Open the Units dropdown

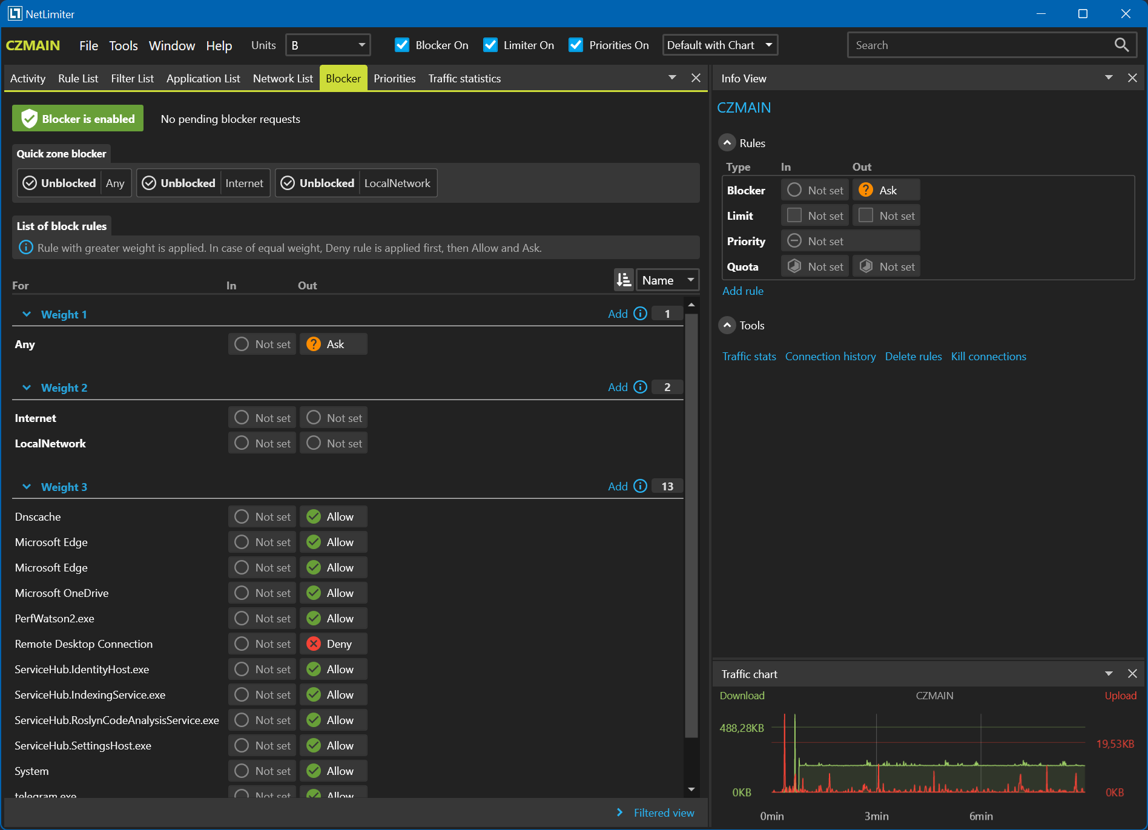(x=328, y=45)
